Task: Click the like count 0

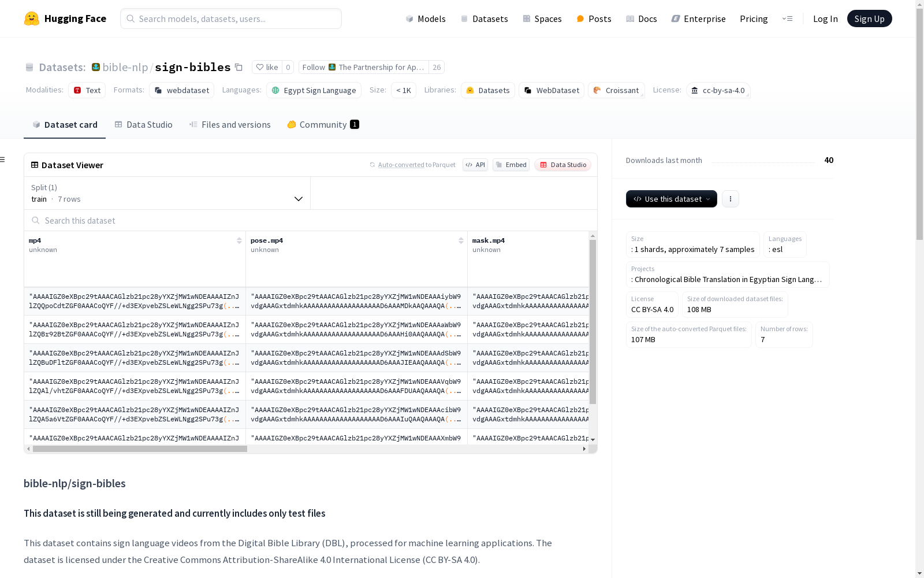Action: [288, 67]
